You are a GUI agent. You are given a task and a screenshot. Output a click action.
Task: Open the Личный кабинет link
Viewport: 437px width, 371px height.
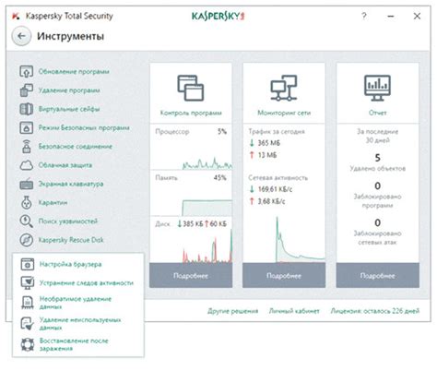294,311
